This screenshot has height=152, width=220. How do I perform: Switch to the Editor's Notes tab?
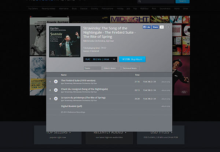pos(111,68)
